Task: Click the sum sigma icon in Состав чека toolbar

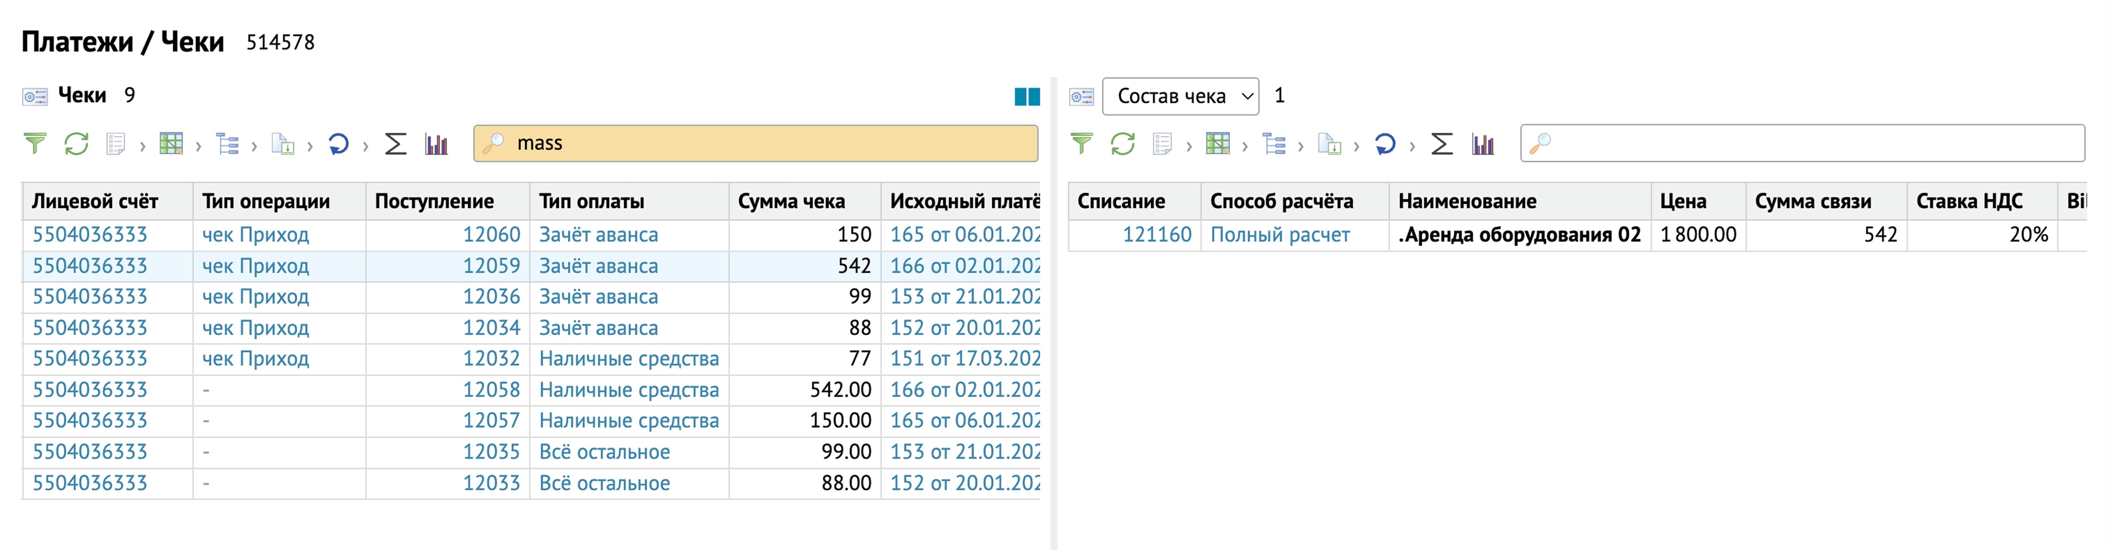Action: click(1442, 144)
